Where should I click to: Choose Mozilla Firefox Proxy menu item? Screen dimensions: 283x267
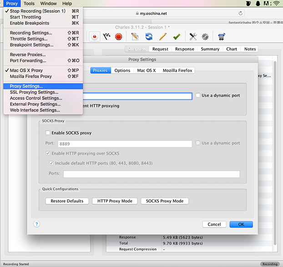pos(43,76)
